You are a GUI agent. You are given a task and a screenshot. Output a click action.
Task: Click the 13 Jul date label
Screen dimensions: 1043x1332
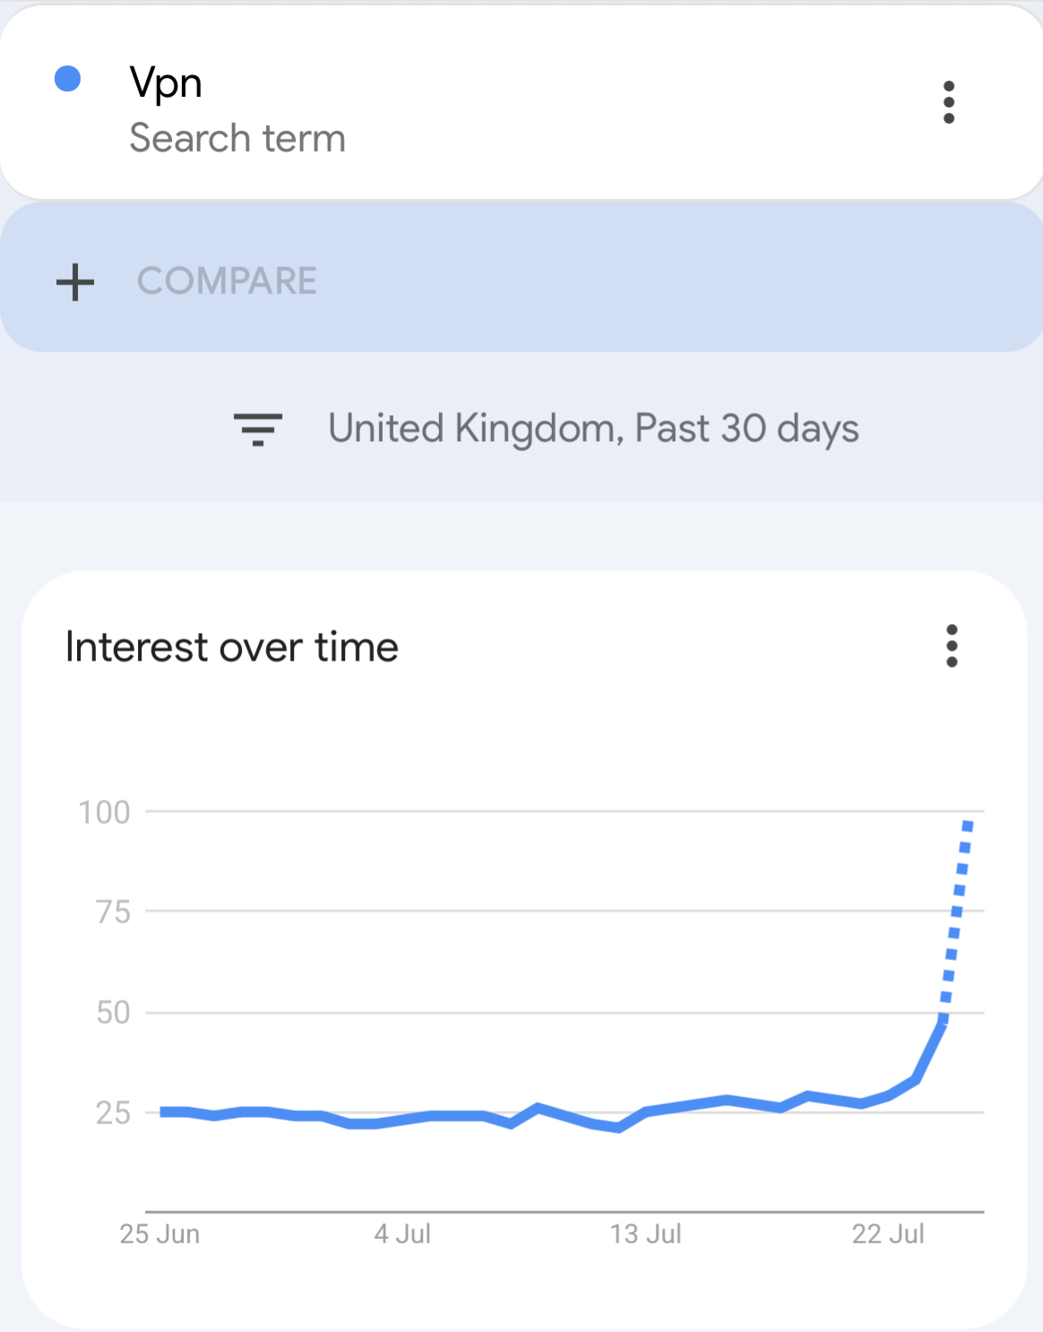tap(645, 1234)
